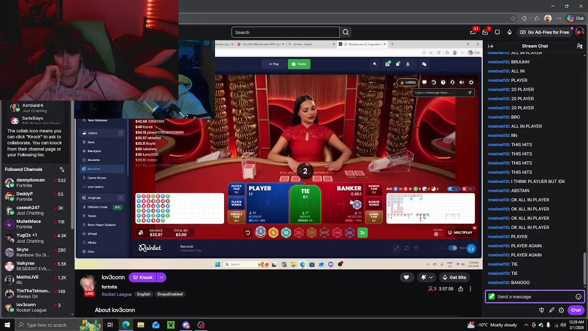Expand the Knock button dropdown arrow
This screenshot has width=588, height=331.
161,277
